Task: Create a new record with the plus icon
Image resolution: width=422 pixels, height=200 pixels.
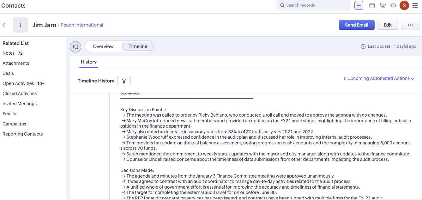Action: [359, 5]
